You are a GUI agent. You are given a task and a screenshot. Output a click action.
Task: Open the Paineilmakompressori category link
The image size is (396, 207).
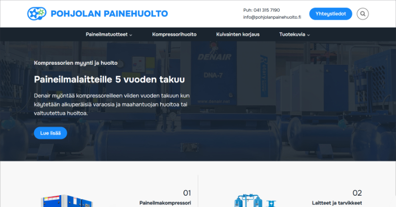point(165,203)
